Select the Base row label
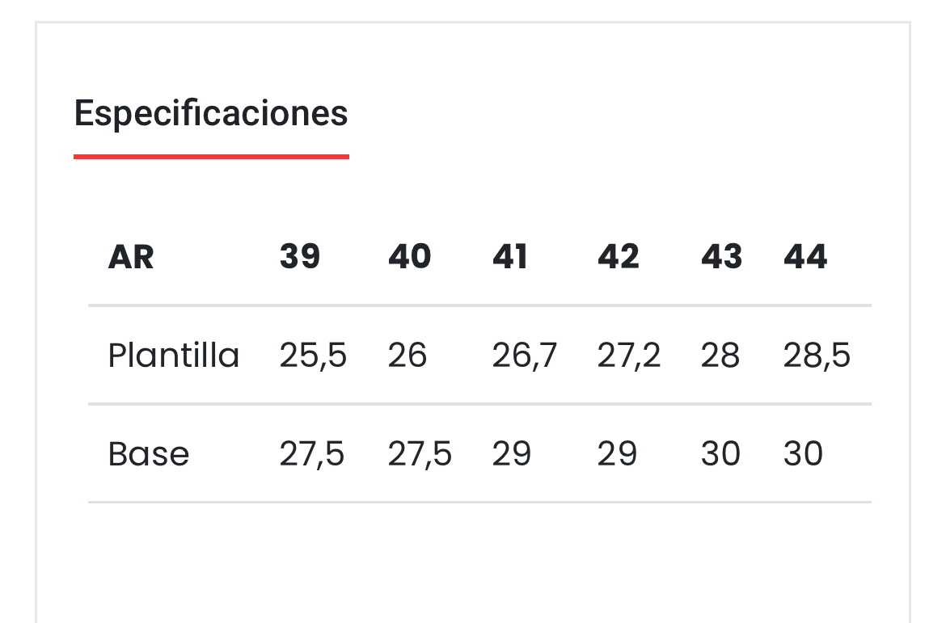 pos(149,453)
